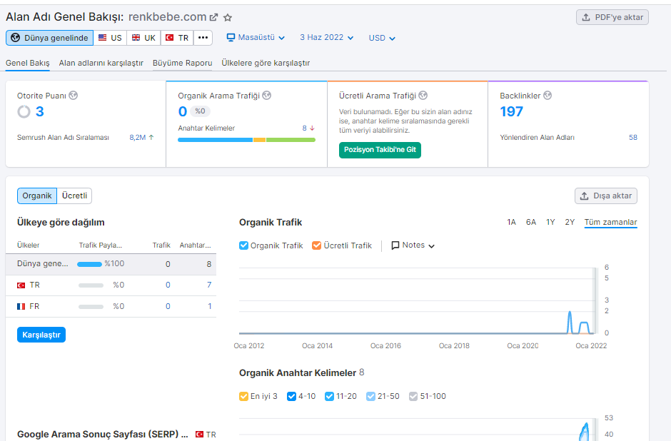Viewport: 671px width, 441px height.
Task: Open Masaüstü device dropdown
Action: click(256, 38)
